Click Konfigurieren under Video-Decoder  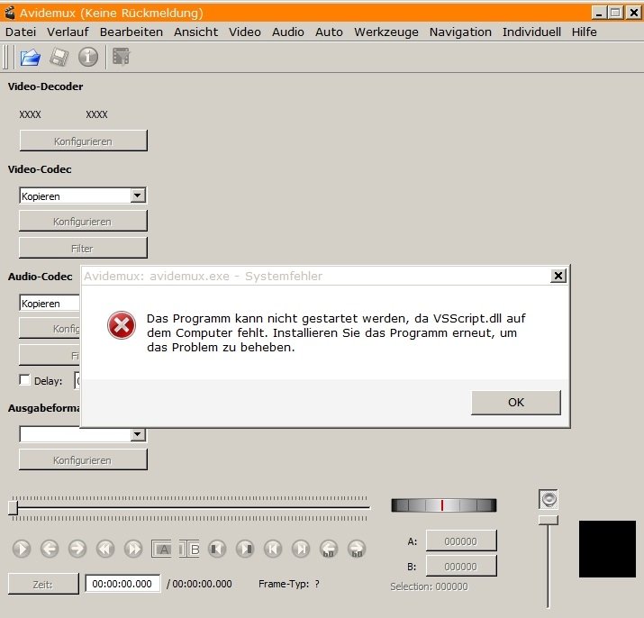[x=83, y=141]
